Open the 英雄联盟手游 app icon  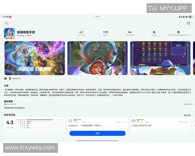point(9,33)
